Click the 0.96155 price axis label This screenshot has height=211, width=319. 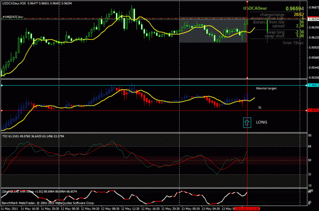313,38
